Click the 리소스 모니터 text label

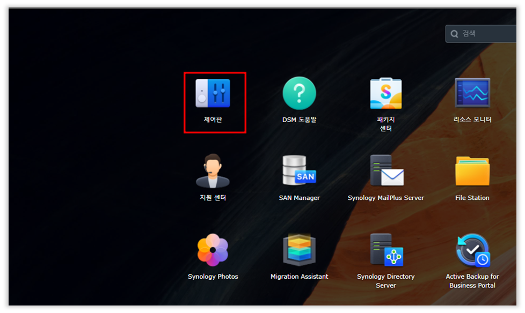[x=472, y=120]
